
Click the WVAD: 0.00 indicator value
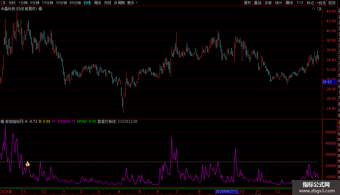(x=87, y=121)
